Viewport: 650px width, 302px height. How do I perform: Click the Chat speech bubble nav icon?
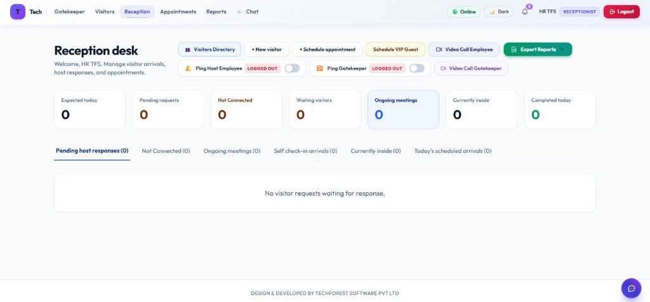[x=240, y=11]
